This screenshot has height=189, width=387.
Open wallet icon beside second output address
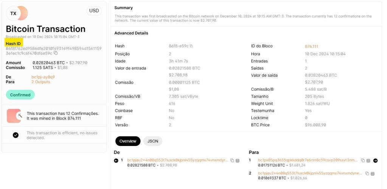pos(372,174)
